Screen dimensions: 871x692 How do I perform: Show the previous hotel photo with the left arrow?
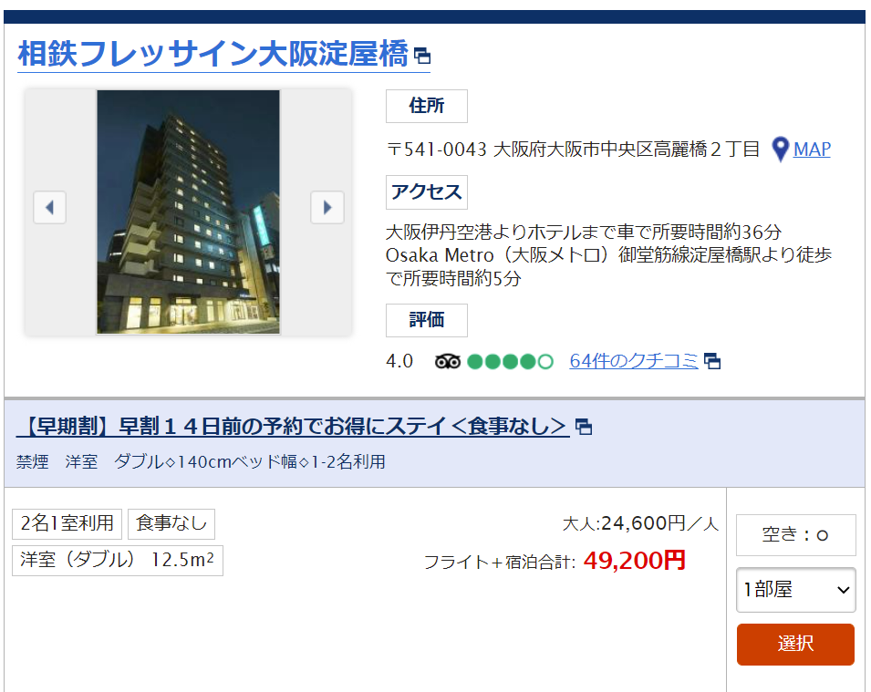(x=49, y=208)
